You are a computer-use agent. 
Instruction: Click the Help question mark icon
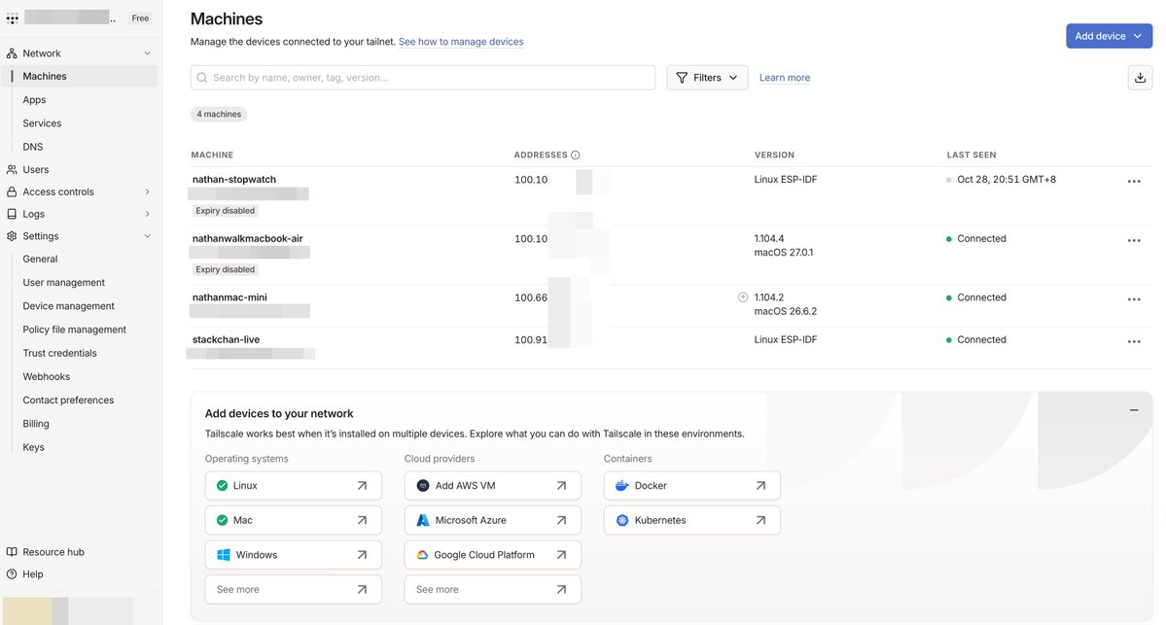click(x=11, y=574)
